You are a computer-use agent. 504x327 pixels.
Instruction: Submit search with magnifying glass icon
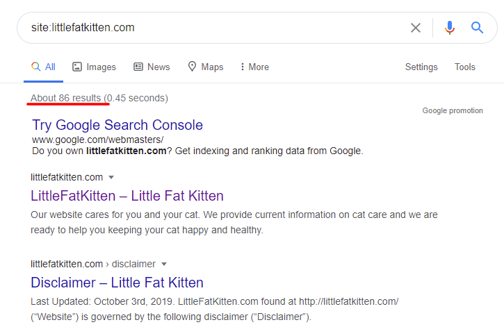[x=477, y=28]
